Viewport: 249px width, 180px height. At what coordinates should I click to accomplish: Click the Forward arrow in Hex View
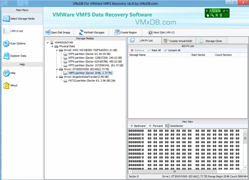point(150,126)
